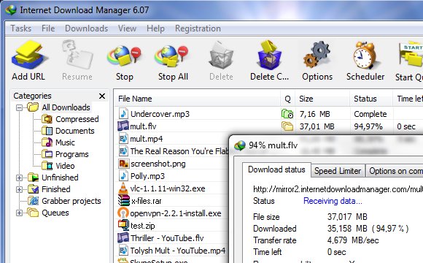Click the archive icon of x-files.rar
Viewport: 423px width, 263px height.
point(124,201)
